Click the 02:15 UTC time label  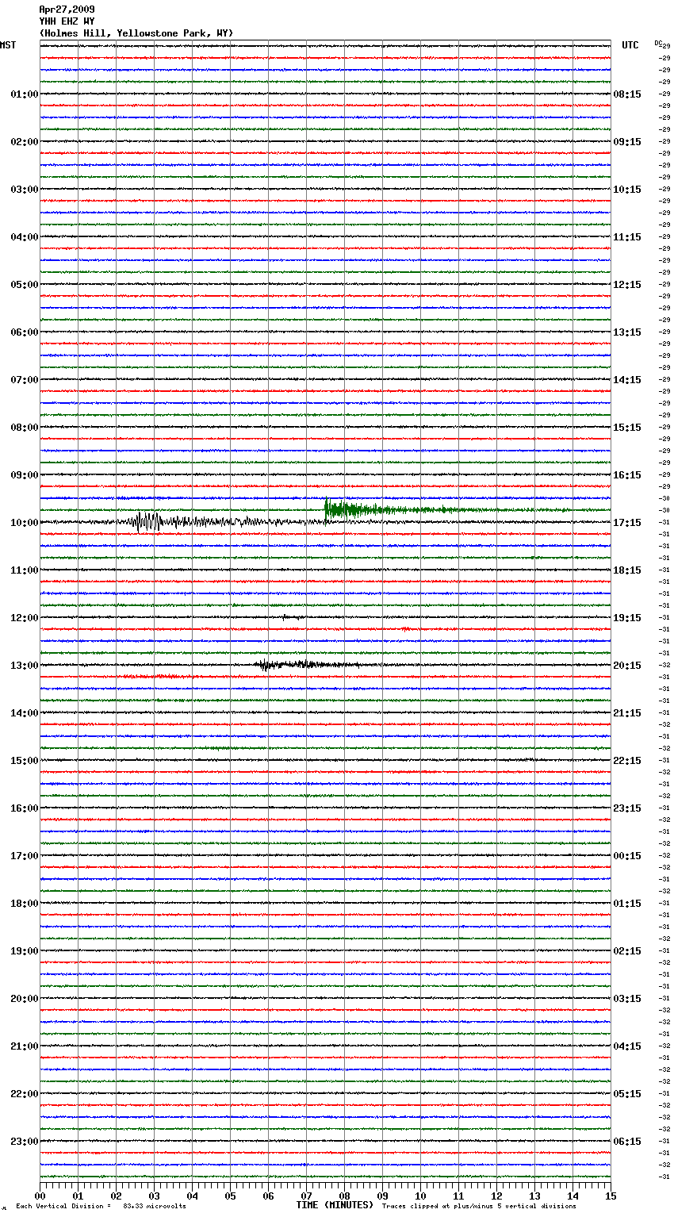[x=627, y=951]
